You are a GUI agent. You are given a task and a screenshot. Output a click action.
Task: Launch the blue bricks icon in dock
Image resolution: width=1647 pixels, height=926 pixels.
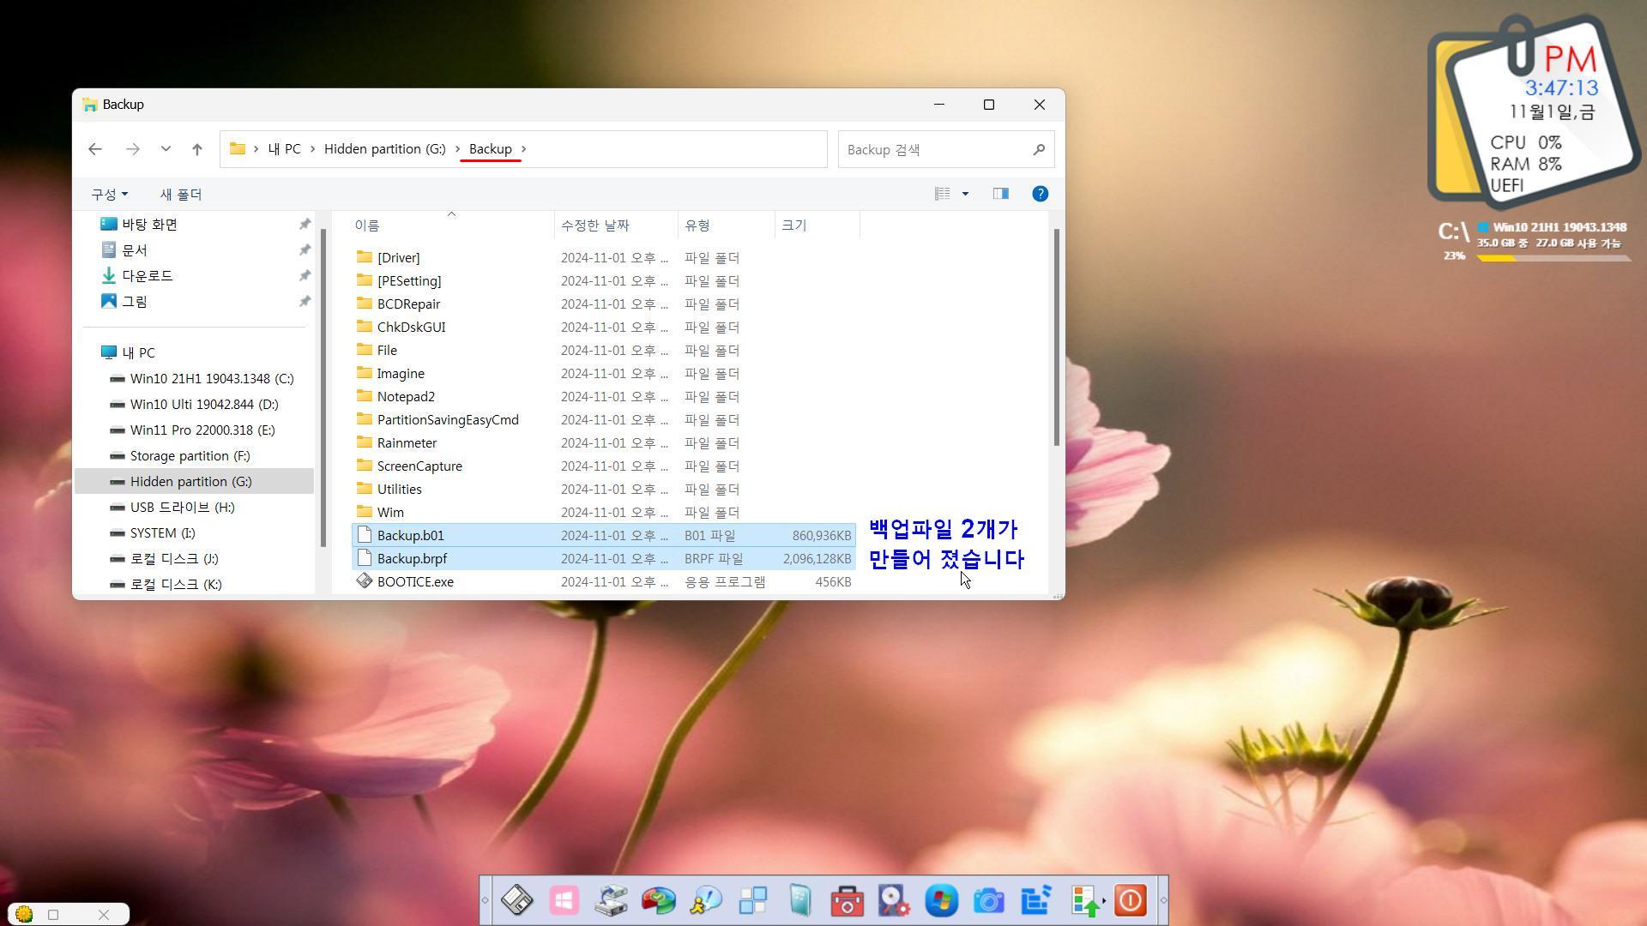pyautogui.click(x=1036, y=900)
